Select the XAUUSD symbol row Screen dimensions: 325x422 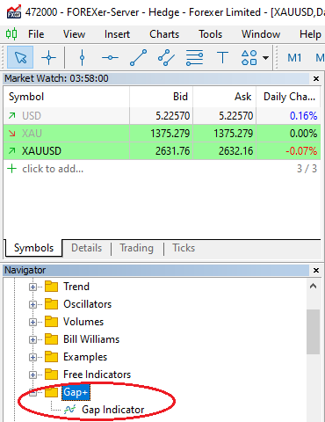click(x=162, y=151)
